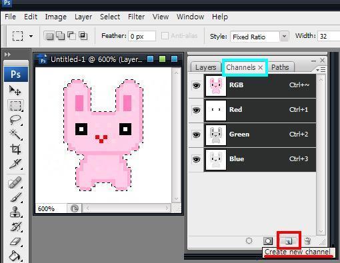Select the Green channel thumbnail
Viewport: 340px width, 263px height.
[216, 135]
